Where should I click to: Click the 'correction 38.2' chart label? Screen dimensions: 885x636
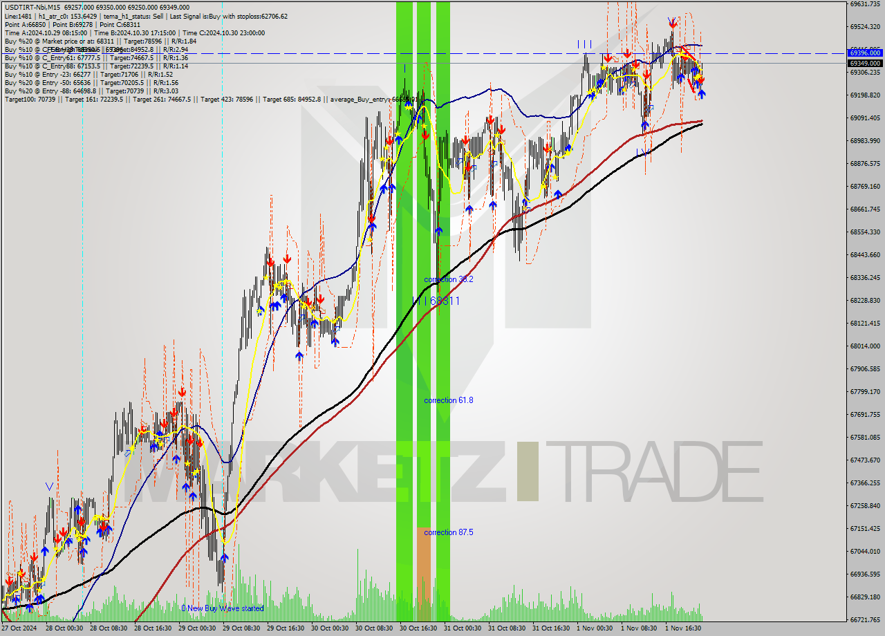coord(449,279)
